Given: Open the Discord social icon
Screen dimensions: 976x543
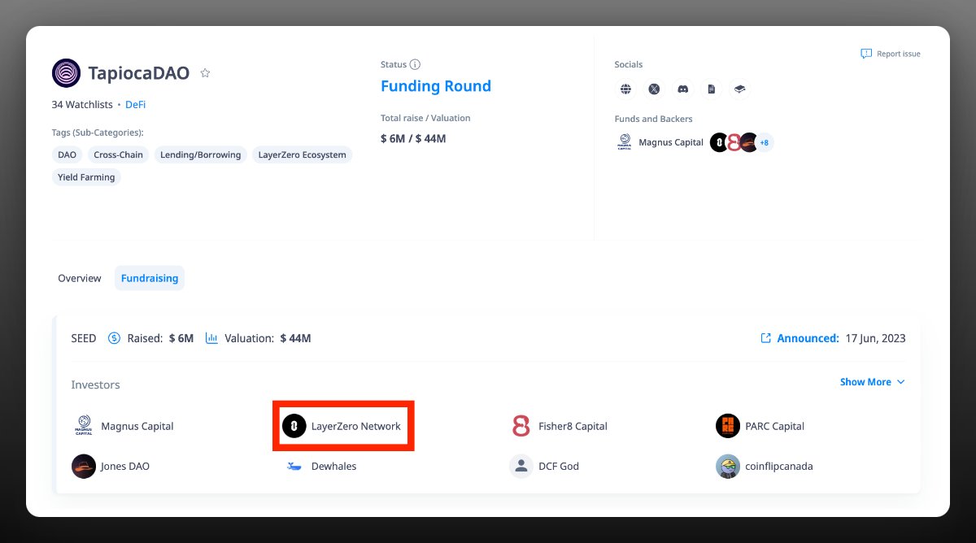Looking at the screenshot, I should click(x=683, y=89).
